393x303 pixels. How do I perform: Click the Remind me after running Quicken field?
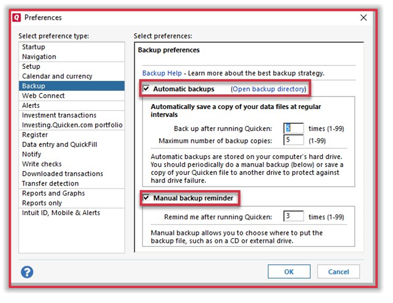pyautogui.click(x=293, y=216)
